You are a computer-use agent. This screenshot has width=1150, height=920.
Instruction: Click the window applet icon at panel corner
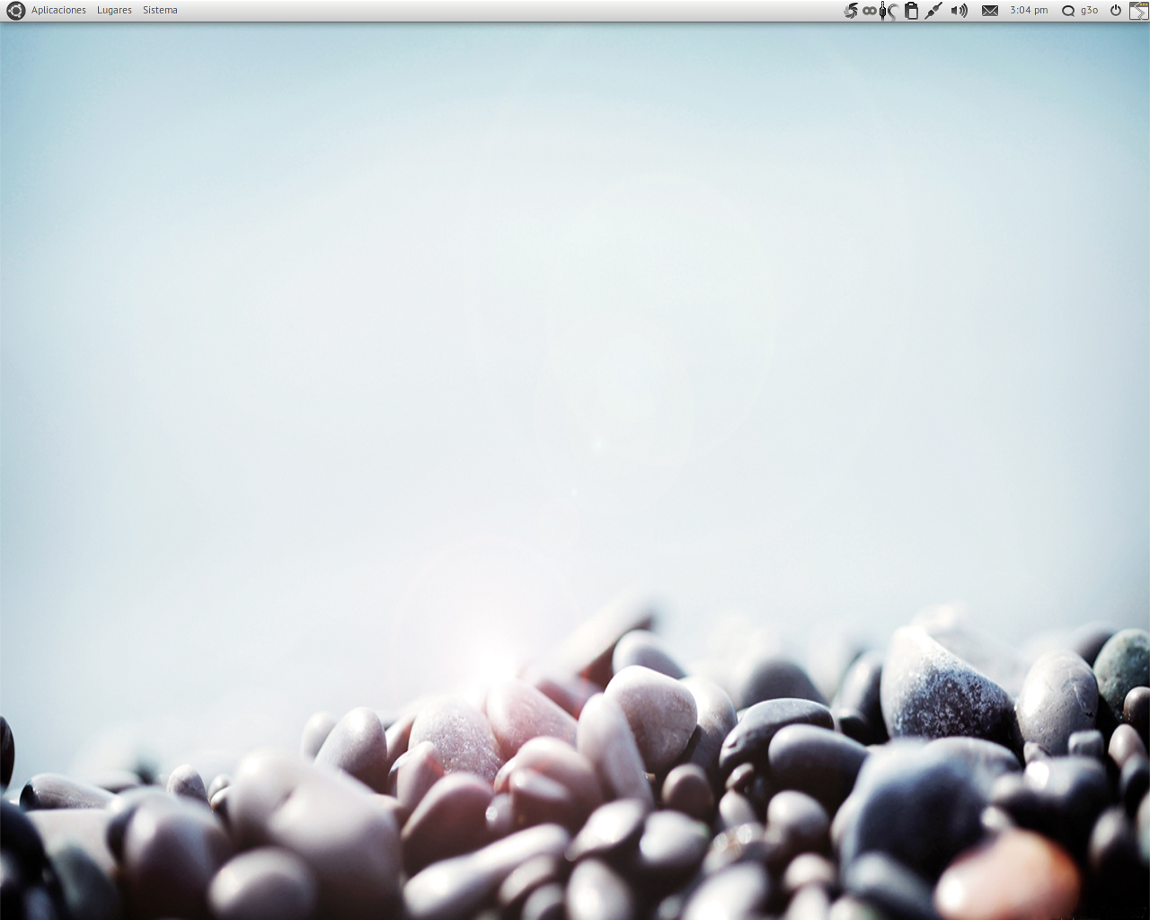1138,11
